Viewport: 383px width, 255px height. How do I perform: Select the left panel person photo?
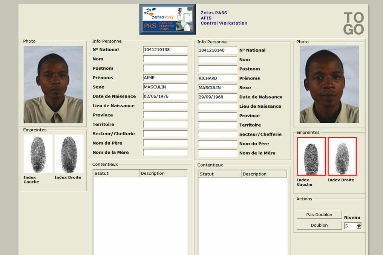(53, 84)
